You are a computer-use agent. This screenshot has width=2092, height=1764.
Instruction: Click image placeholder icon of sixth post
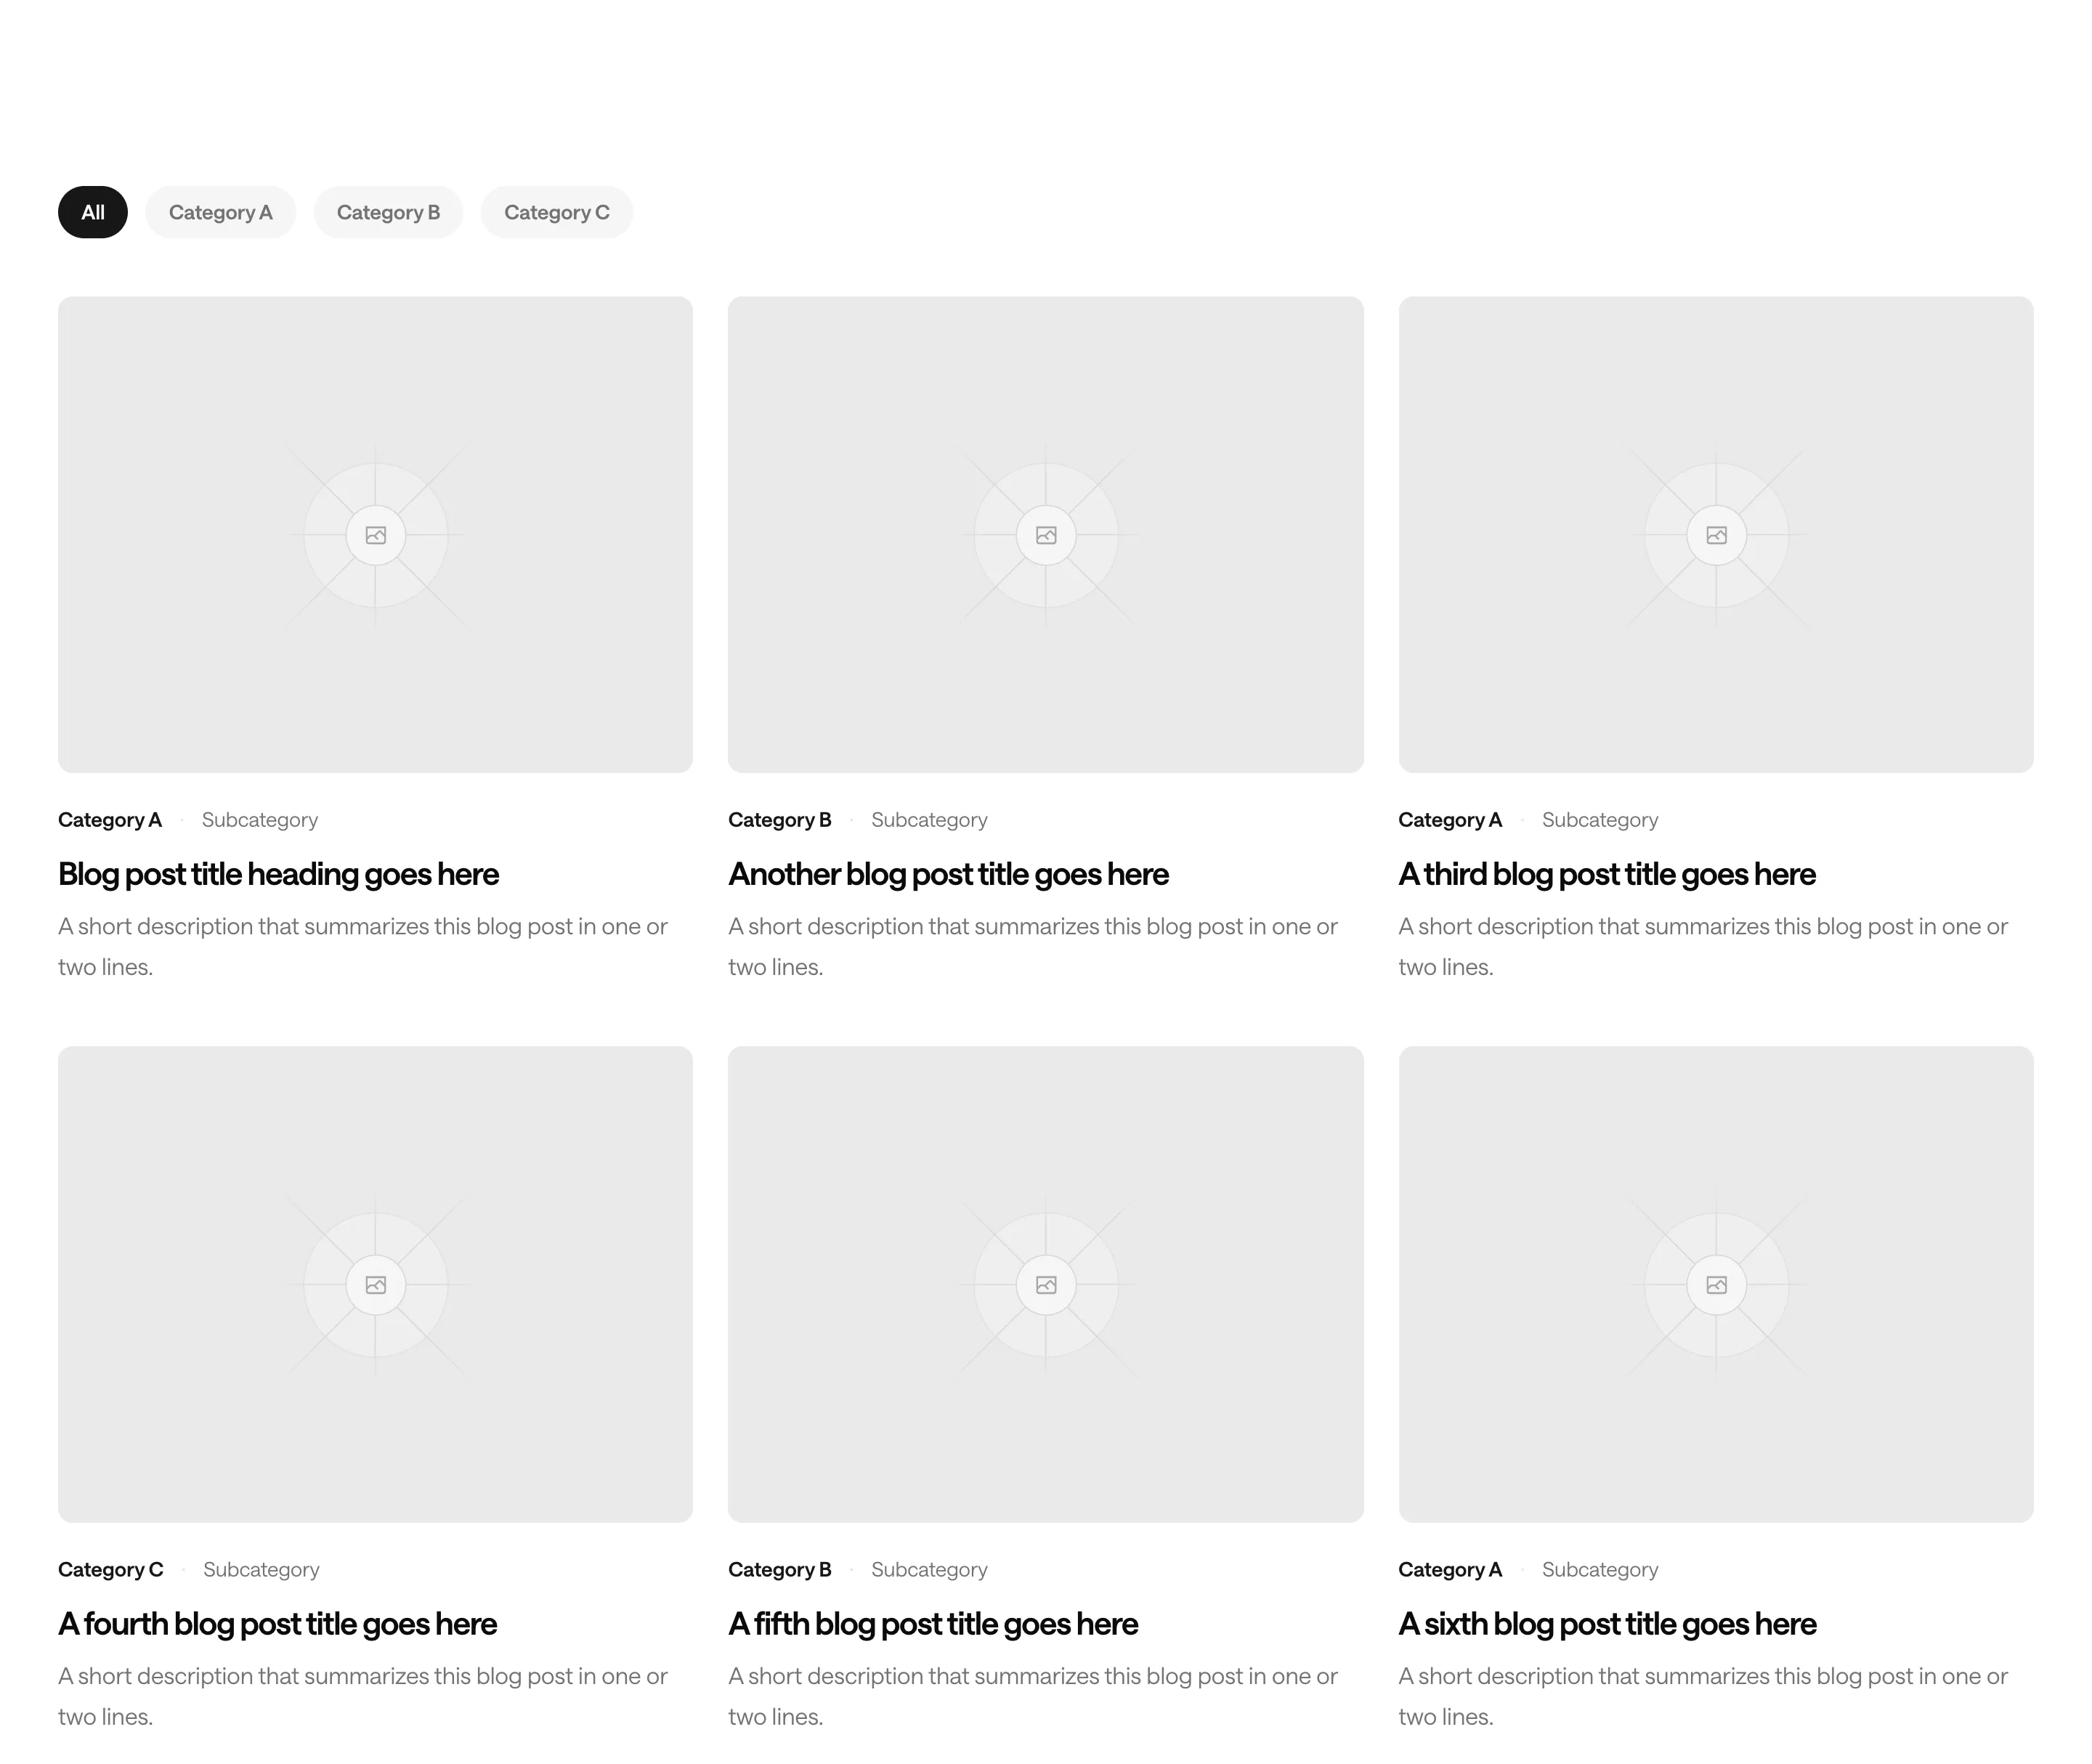pyautogui.click(x=1716, y=1285)
